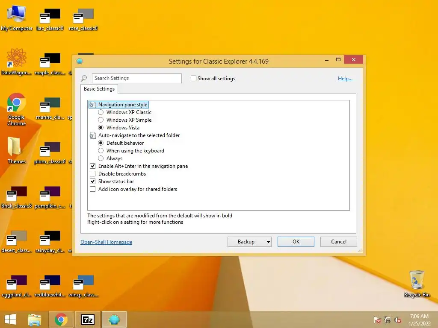This screenshot has height=328, width=438.
Task: Maximize the Classic Explorer settings window
Action: (338, 60)
